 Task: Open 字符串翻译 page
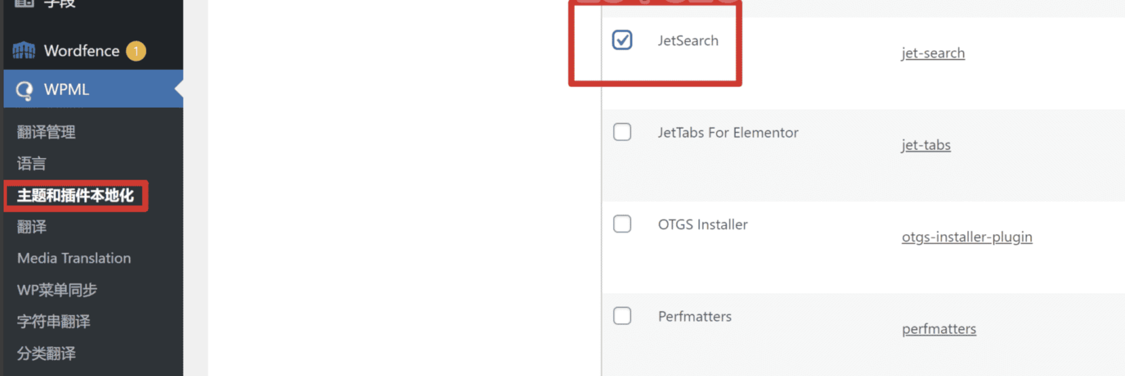click(53, 322)
